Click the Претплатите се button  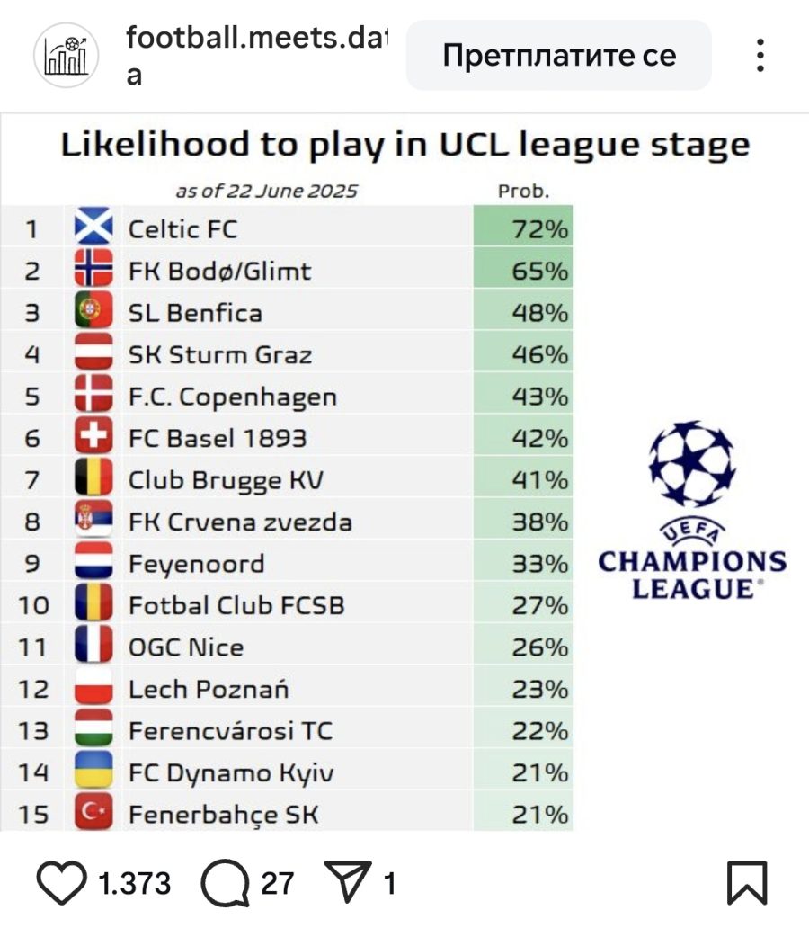click(559, 55)
